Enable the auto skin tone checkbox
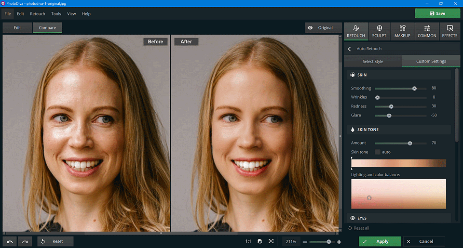The height and width of the screenshot is (248, 463). click(378, 152)
